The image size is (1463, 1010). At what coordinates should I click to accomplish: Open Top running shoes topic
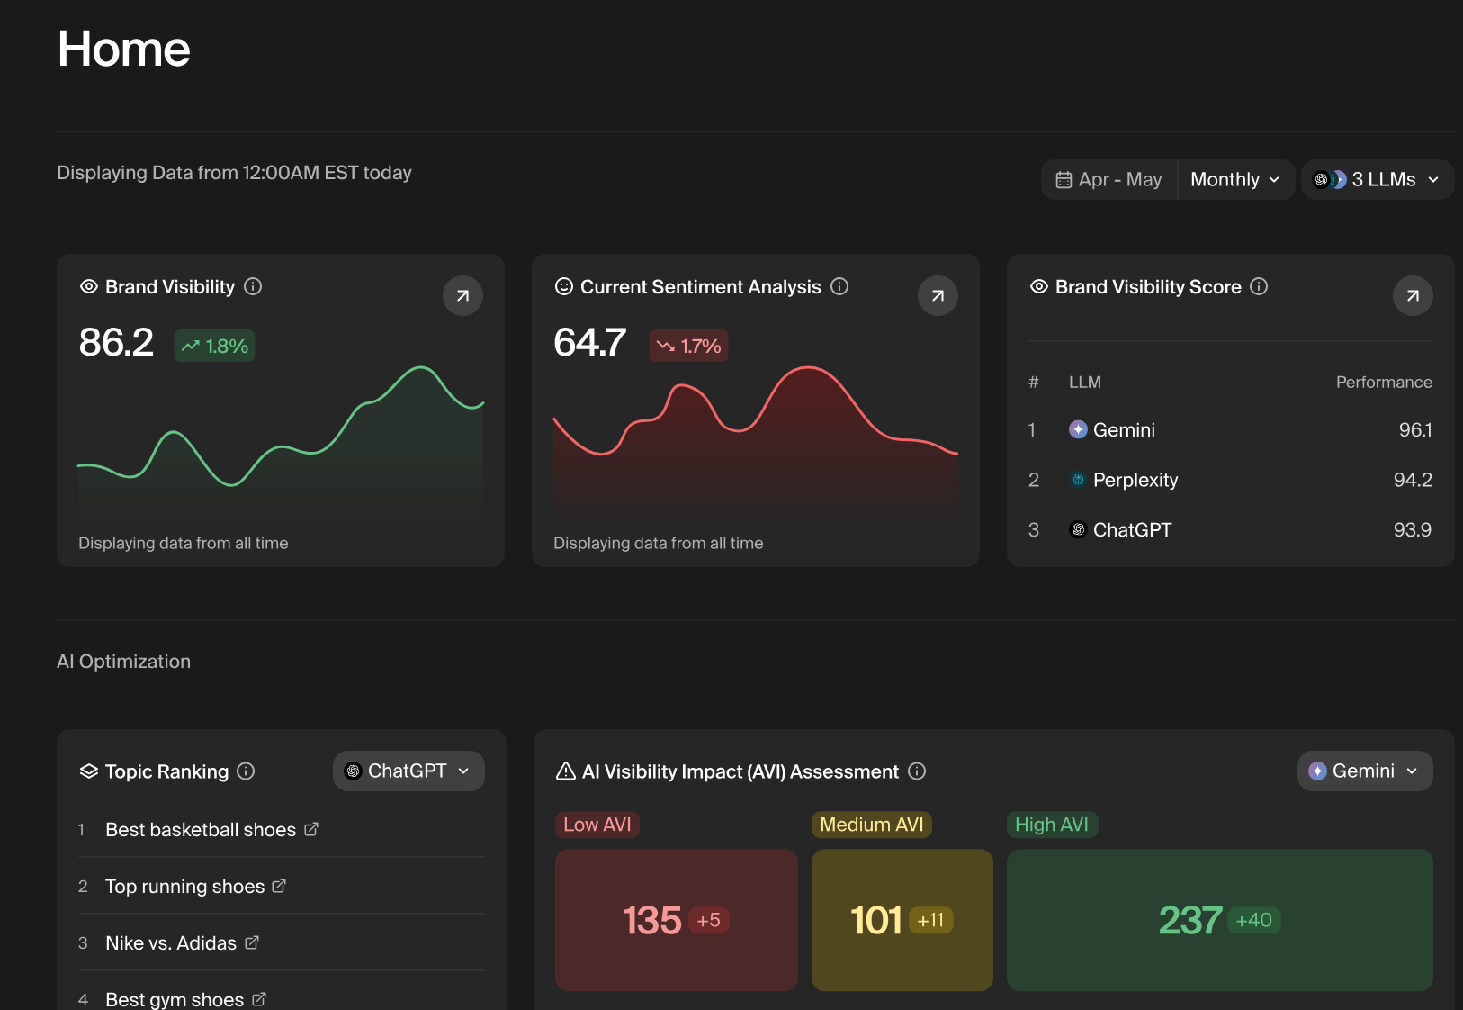184,887
